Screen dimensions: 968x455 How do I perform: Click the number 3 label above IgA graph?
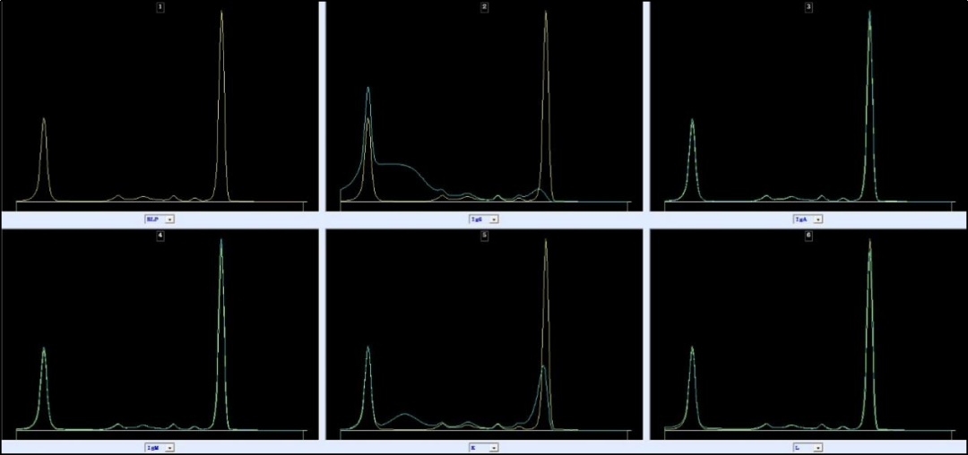coord(808,7)
